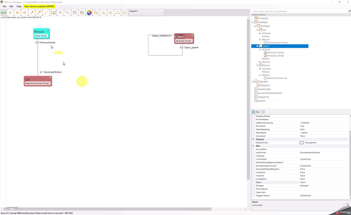Click the Play/run model toolbar icon
This screenshot has width=351, height=215.
10,13
